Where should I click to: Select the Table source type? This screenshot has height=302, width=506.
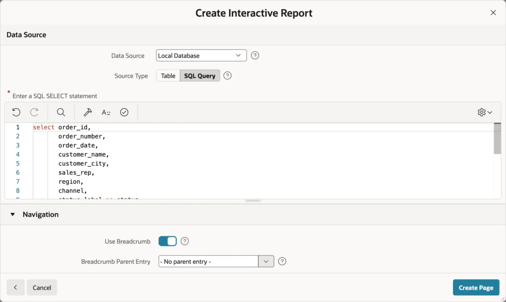coord(168,75)
